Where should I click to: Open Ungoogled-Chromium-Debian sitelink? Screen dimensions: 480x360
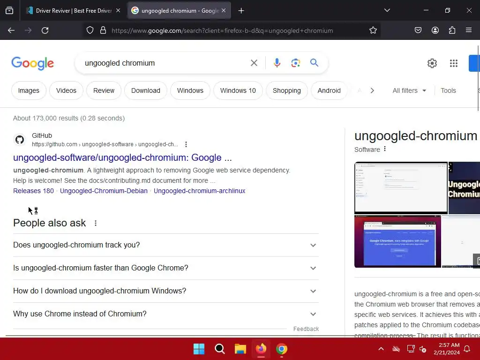coord(104,191)
